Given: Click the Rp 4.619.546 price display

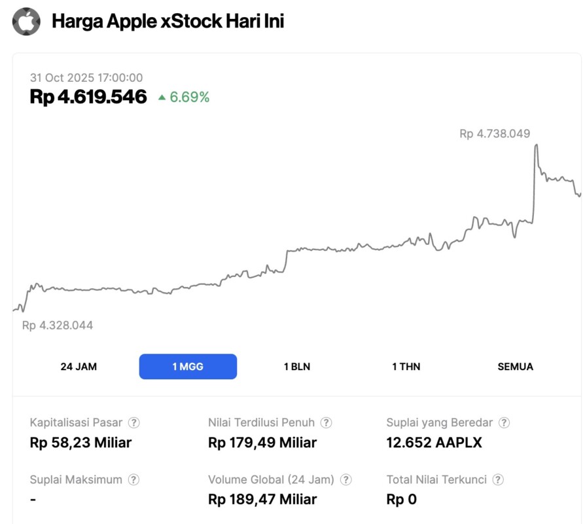Looking at the screenshot, I should coord(89,96).
